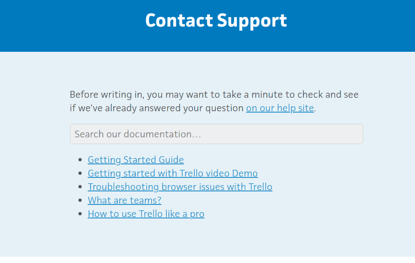Open How to use Trello like a pro
This screenshot has height=263, width=415.
click(146, 213)
